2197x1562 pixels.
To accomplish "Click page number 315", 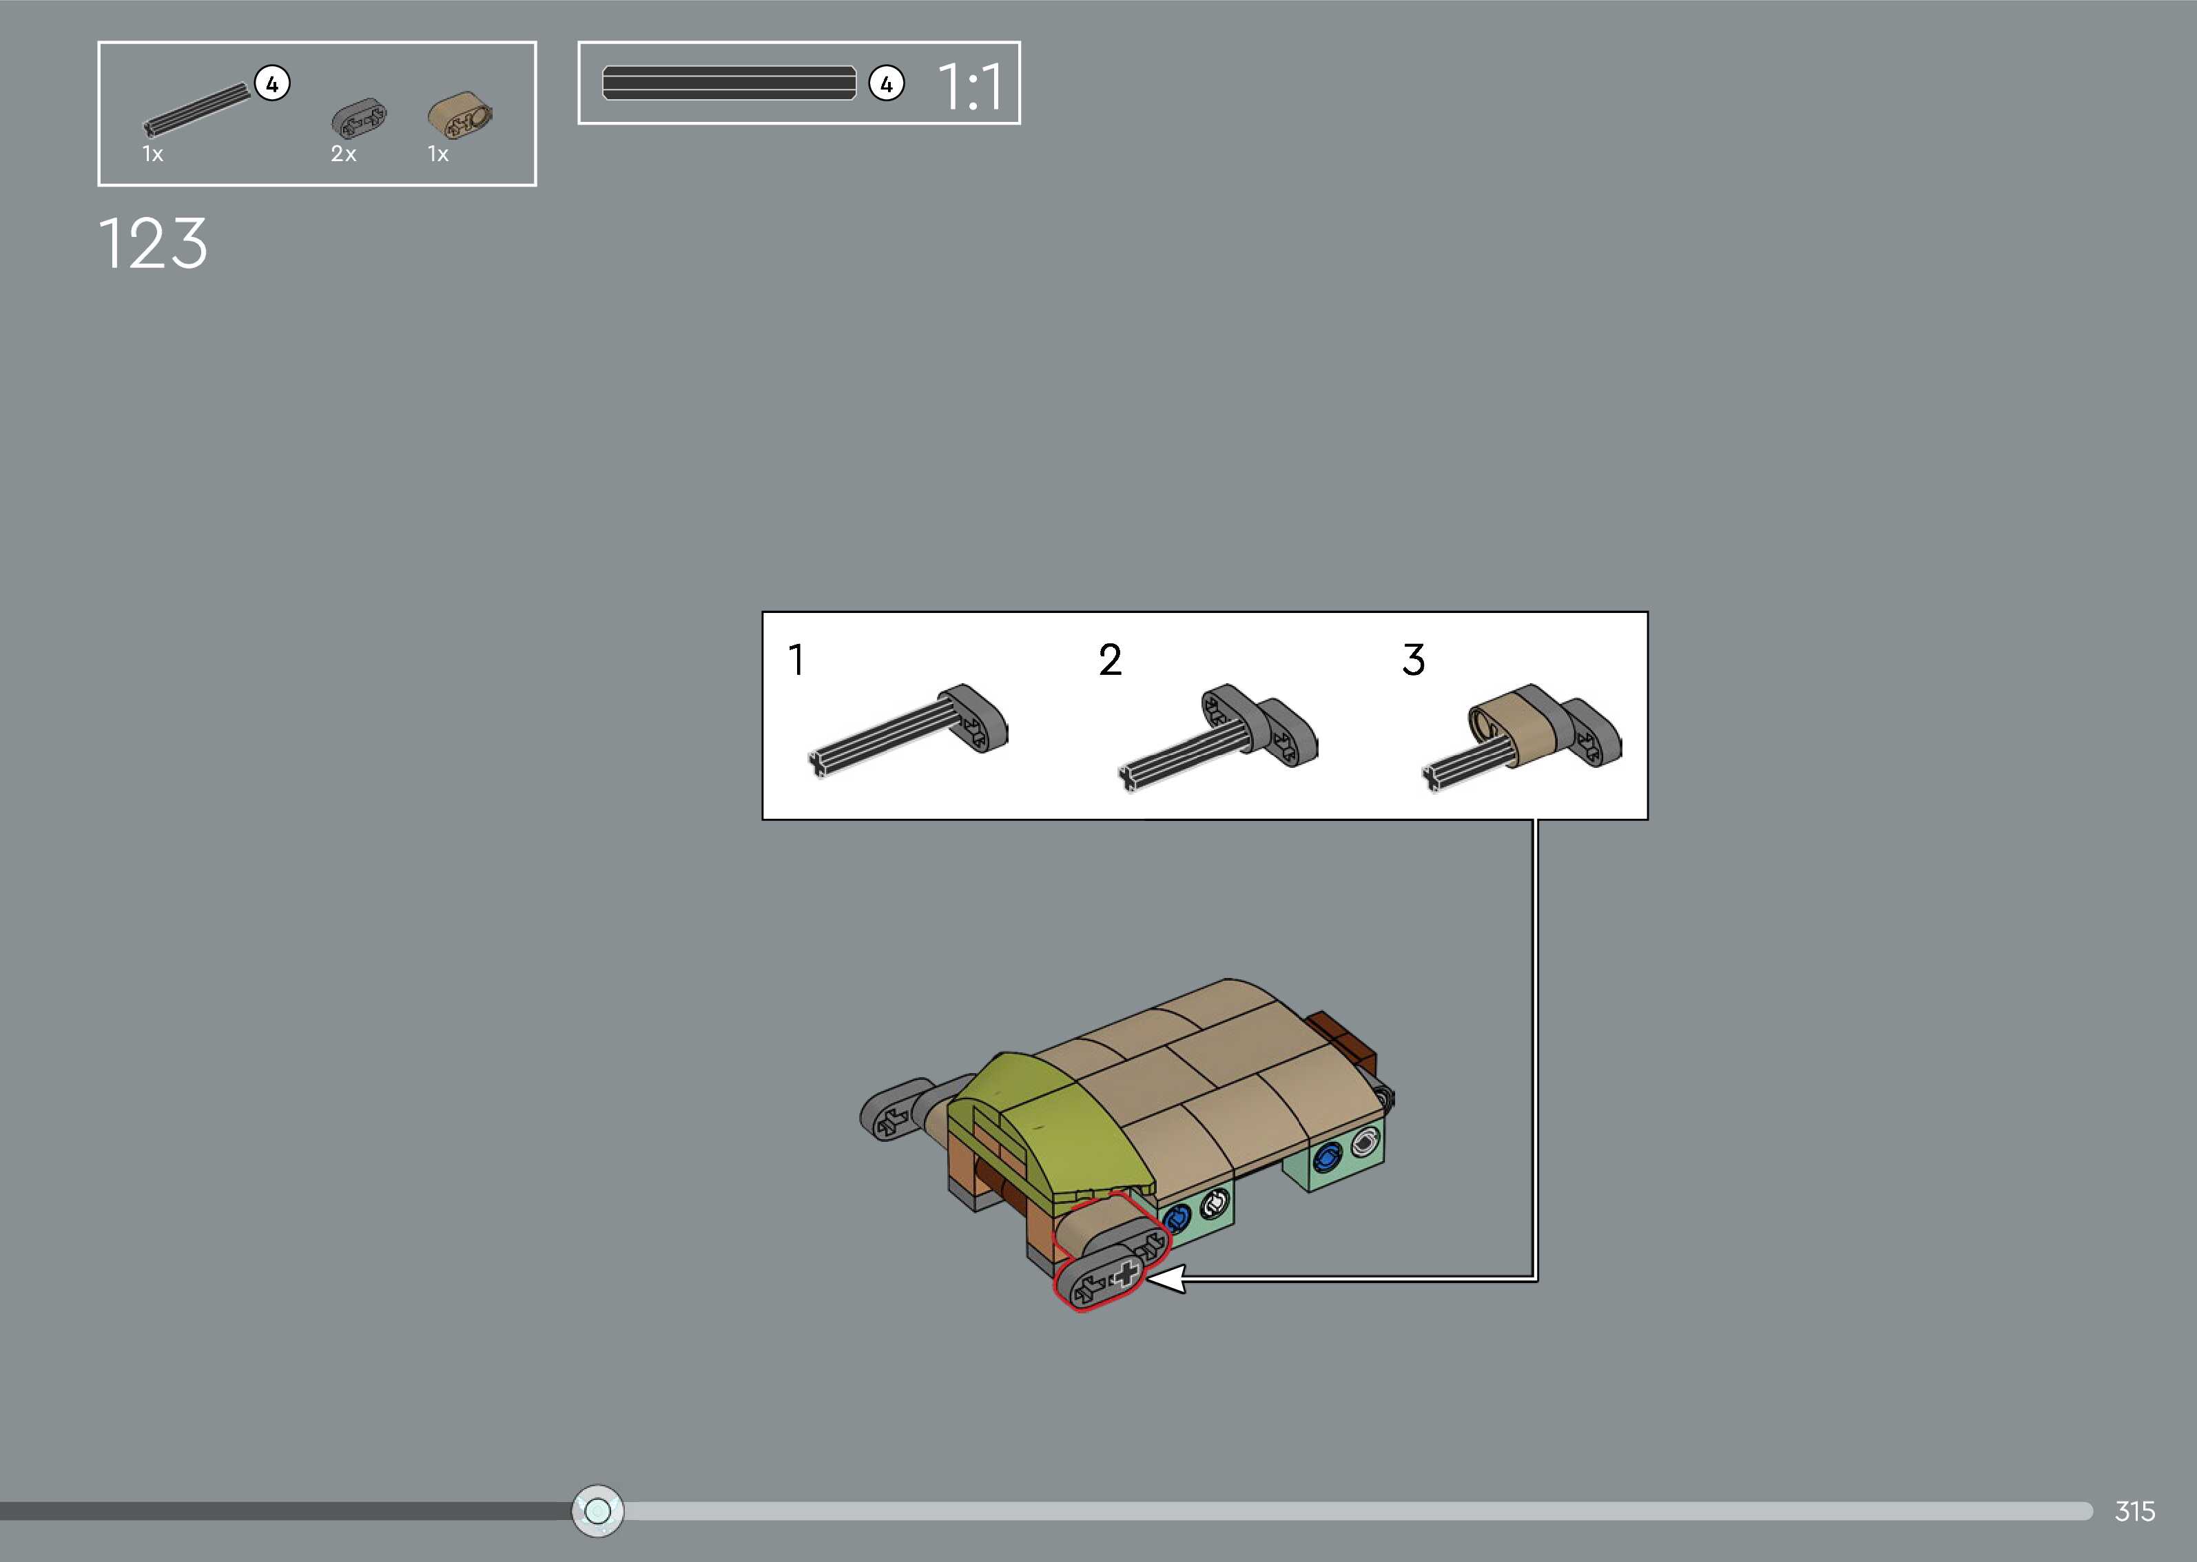I will (2134, 1511).
